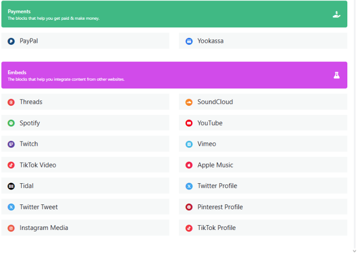
Task: Add a SoundCloud embed
Action: (x=263, y=102)
